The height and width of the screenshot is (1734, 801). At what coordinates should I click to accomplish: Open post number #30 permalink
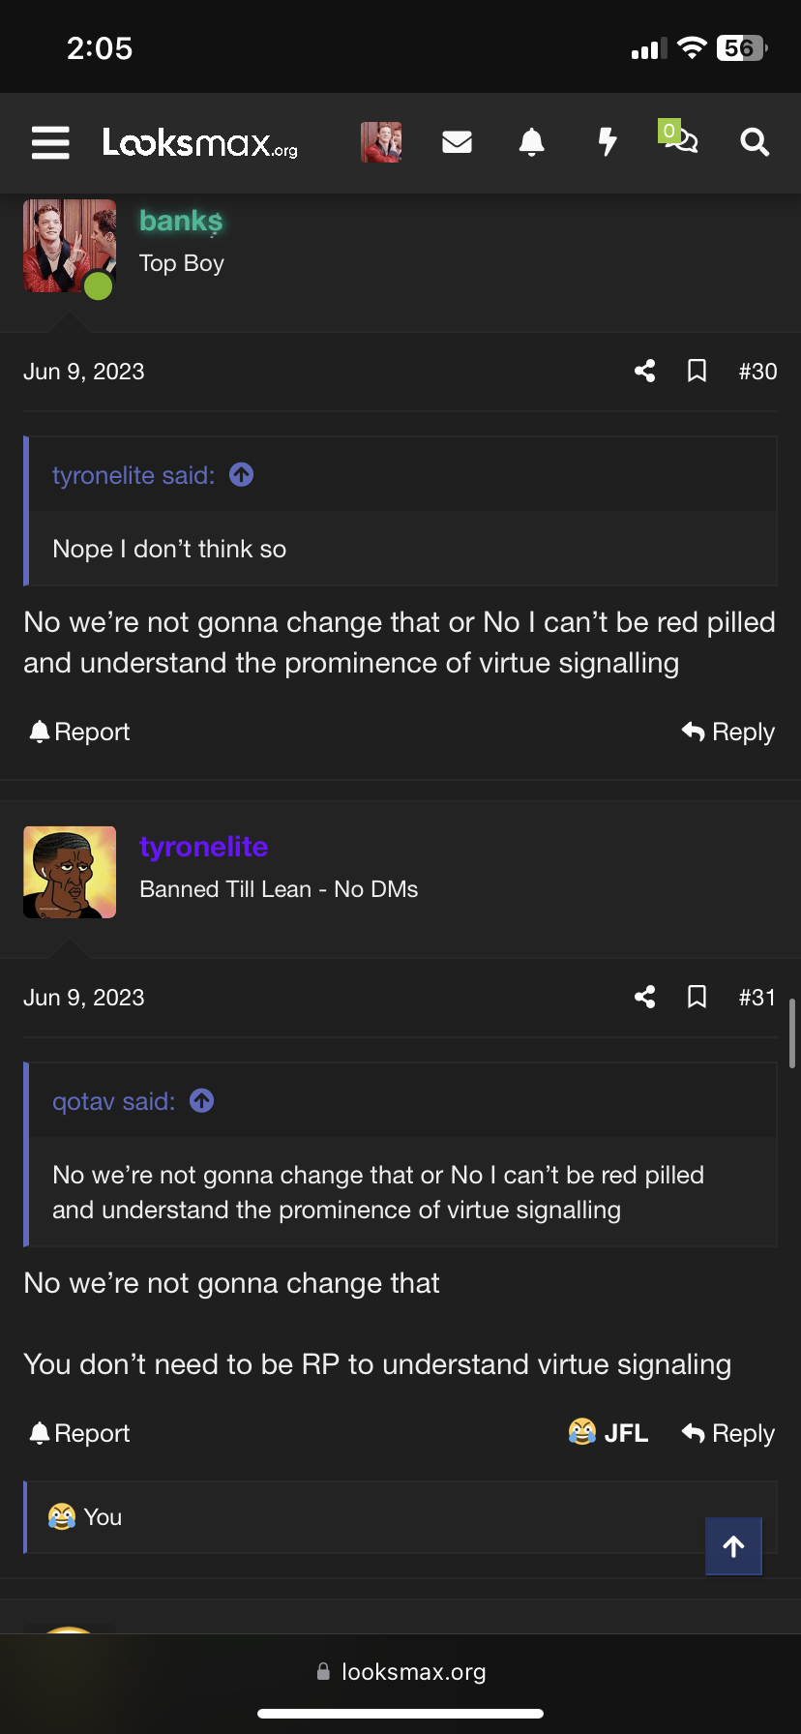[x=757, y=372]
